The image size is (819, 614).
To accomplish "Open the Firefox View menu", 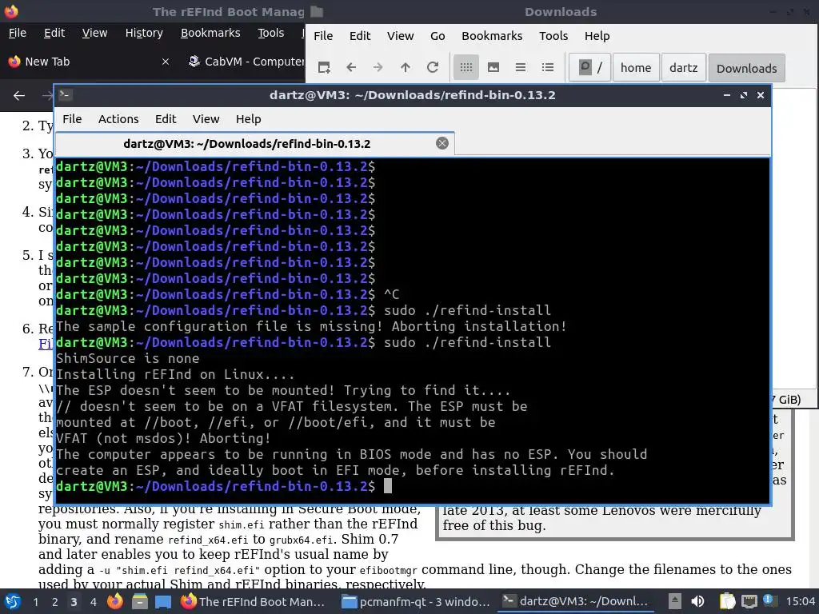I will pyautogui.click(x=94, y=33).
